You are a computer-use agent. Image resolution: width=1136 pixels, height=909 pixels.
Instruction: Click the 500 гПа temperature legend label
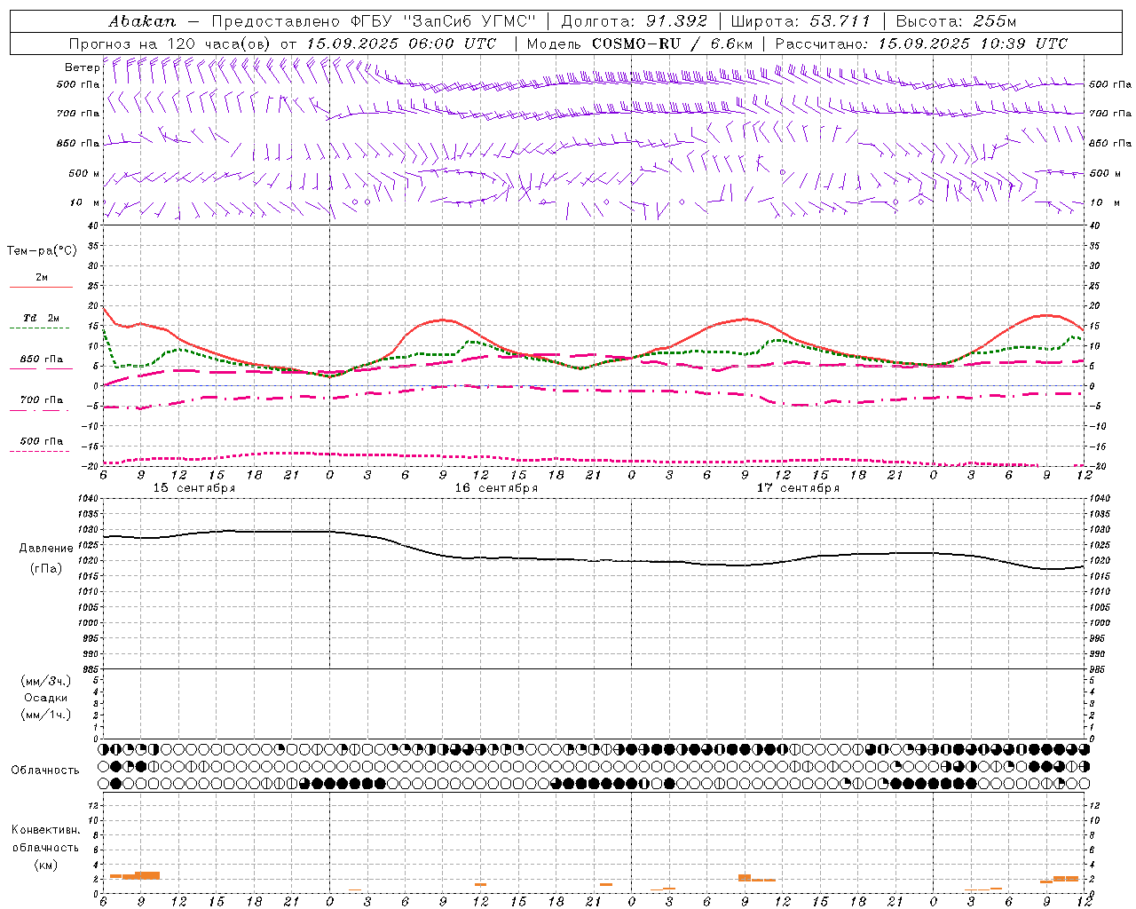point(42,441)
